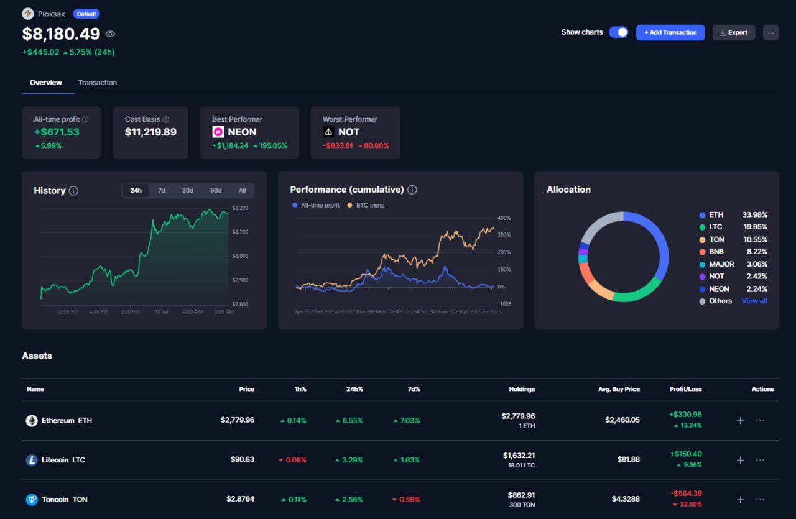Click the ETH blue allocation legend dot
Image resolution: width=796 pixels, height=519 pixels.
pos(703,214)
